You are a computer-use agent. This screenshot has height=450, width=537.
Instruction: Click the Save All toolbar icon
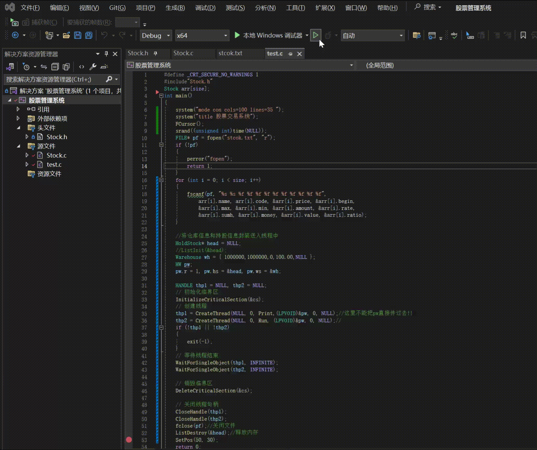[x=89, y=36]
